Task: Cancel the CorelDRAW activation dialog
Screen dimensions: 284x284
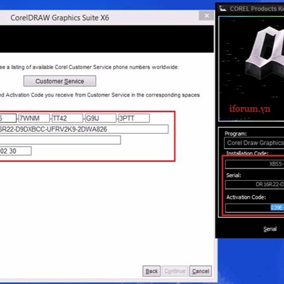Action: (x=201, y=271)
